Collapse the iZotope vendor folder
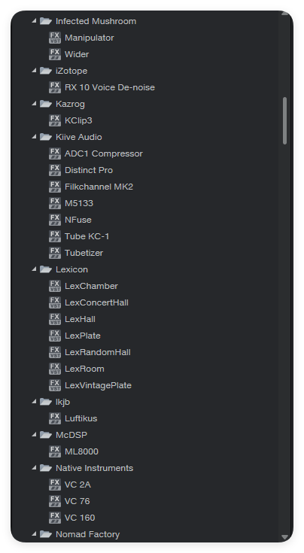This screenshot has width=304, height=553. 34,71
